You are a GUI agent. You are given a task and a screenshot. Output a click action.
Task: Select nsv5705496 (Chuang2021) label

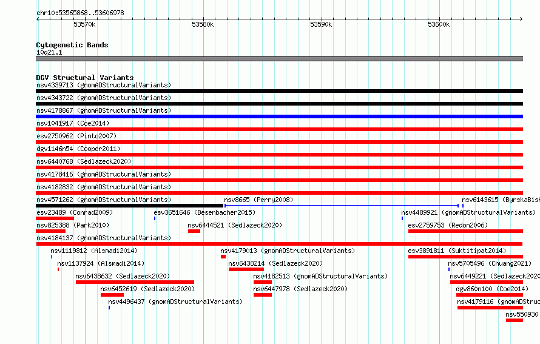point(490,263)
